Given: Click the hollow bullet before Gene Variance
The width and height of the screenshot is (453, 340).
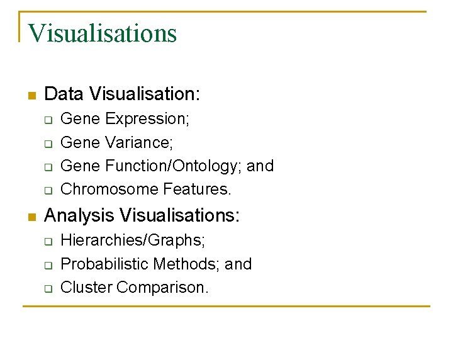Looking at the screenshot, I should [x=47, y=144].
